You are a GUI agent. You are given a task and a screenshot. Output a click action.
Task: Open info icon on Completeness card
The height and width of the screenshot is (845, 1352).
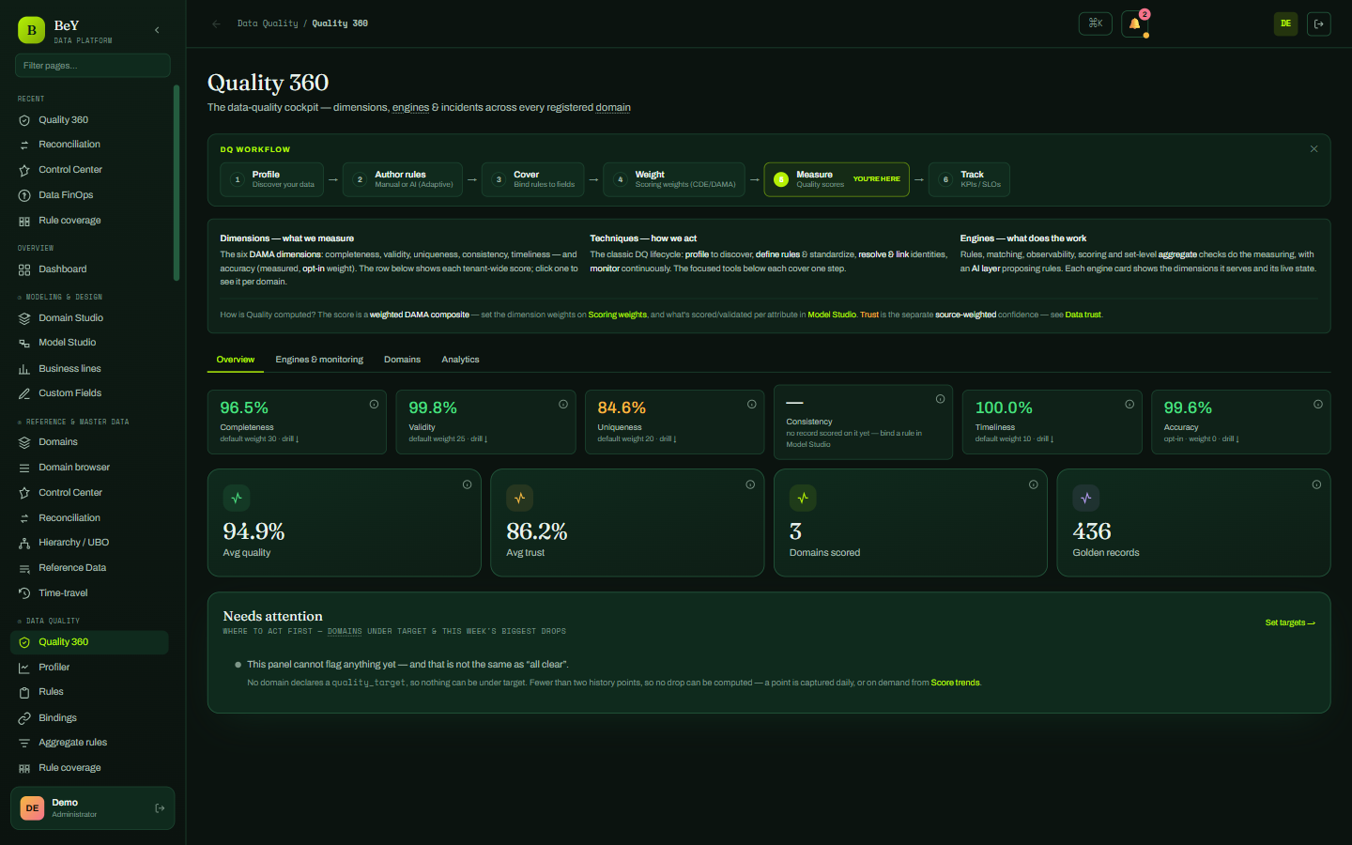(x=374, y=405)
